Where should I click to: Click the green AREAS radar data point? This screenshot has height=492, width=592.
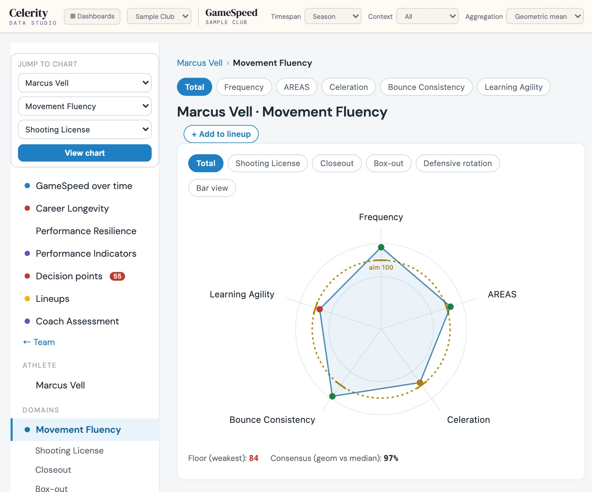click(x=450, y=306)
